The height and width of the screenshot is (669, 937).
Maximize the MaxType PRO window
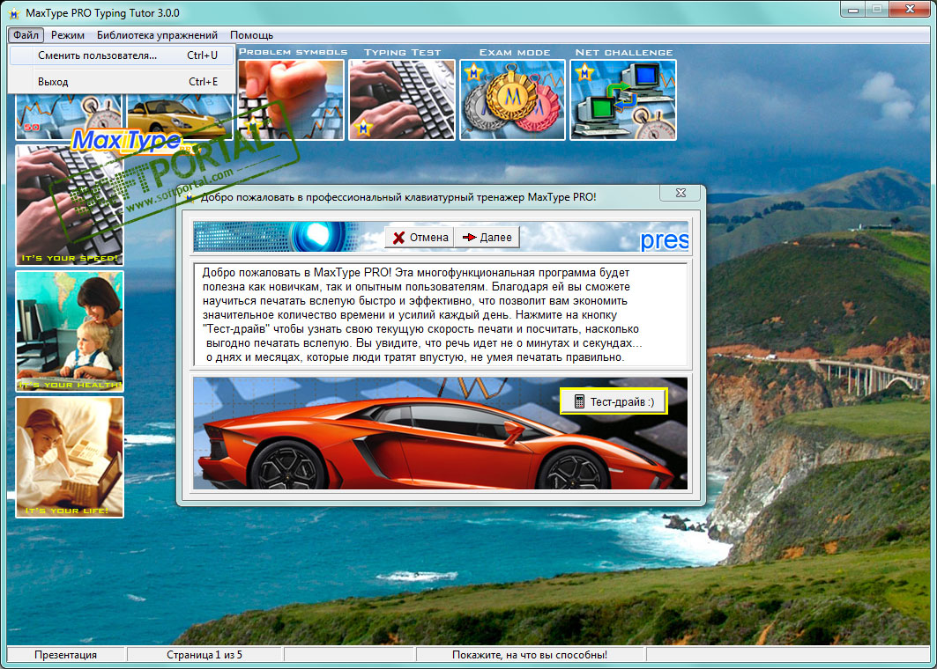877,10
